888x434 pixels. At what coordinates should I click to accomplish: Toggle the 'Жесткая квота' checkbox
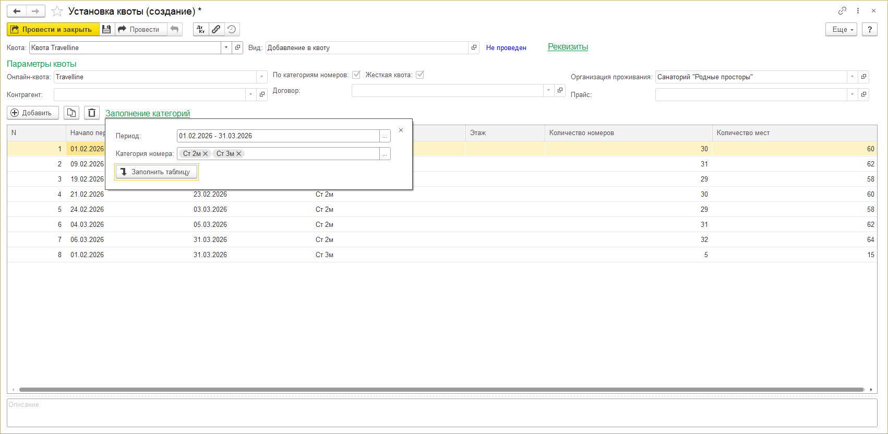[x=420, y=75]
